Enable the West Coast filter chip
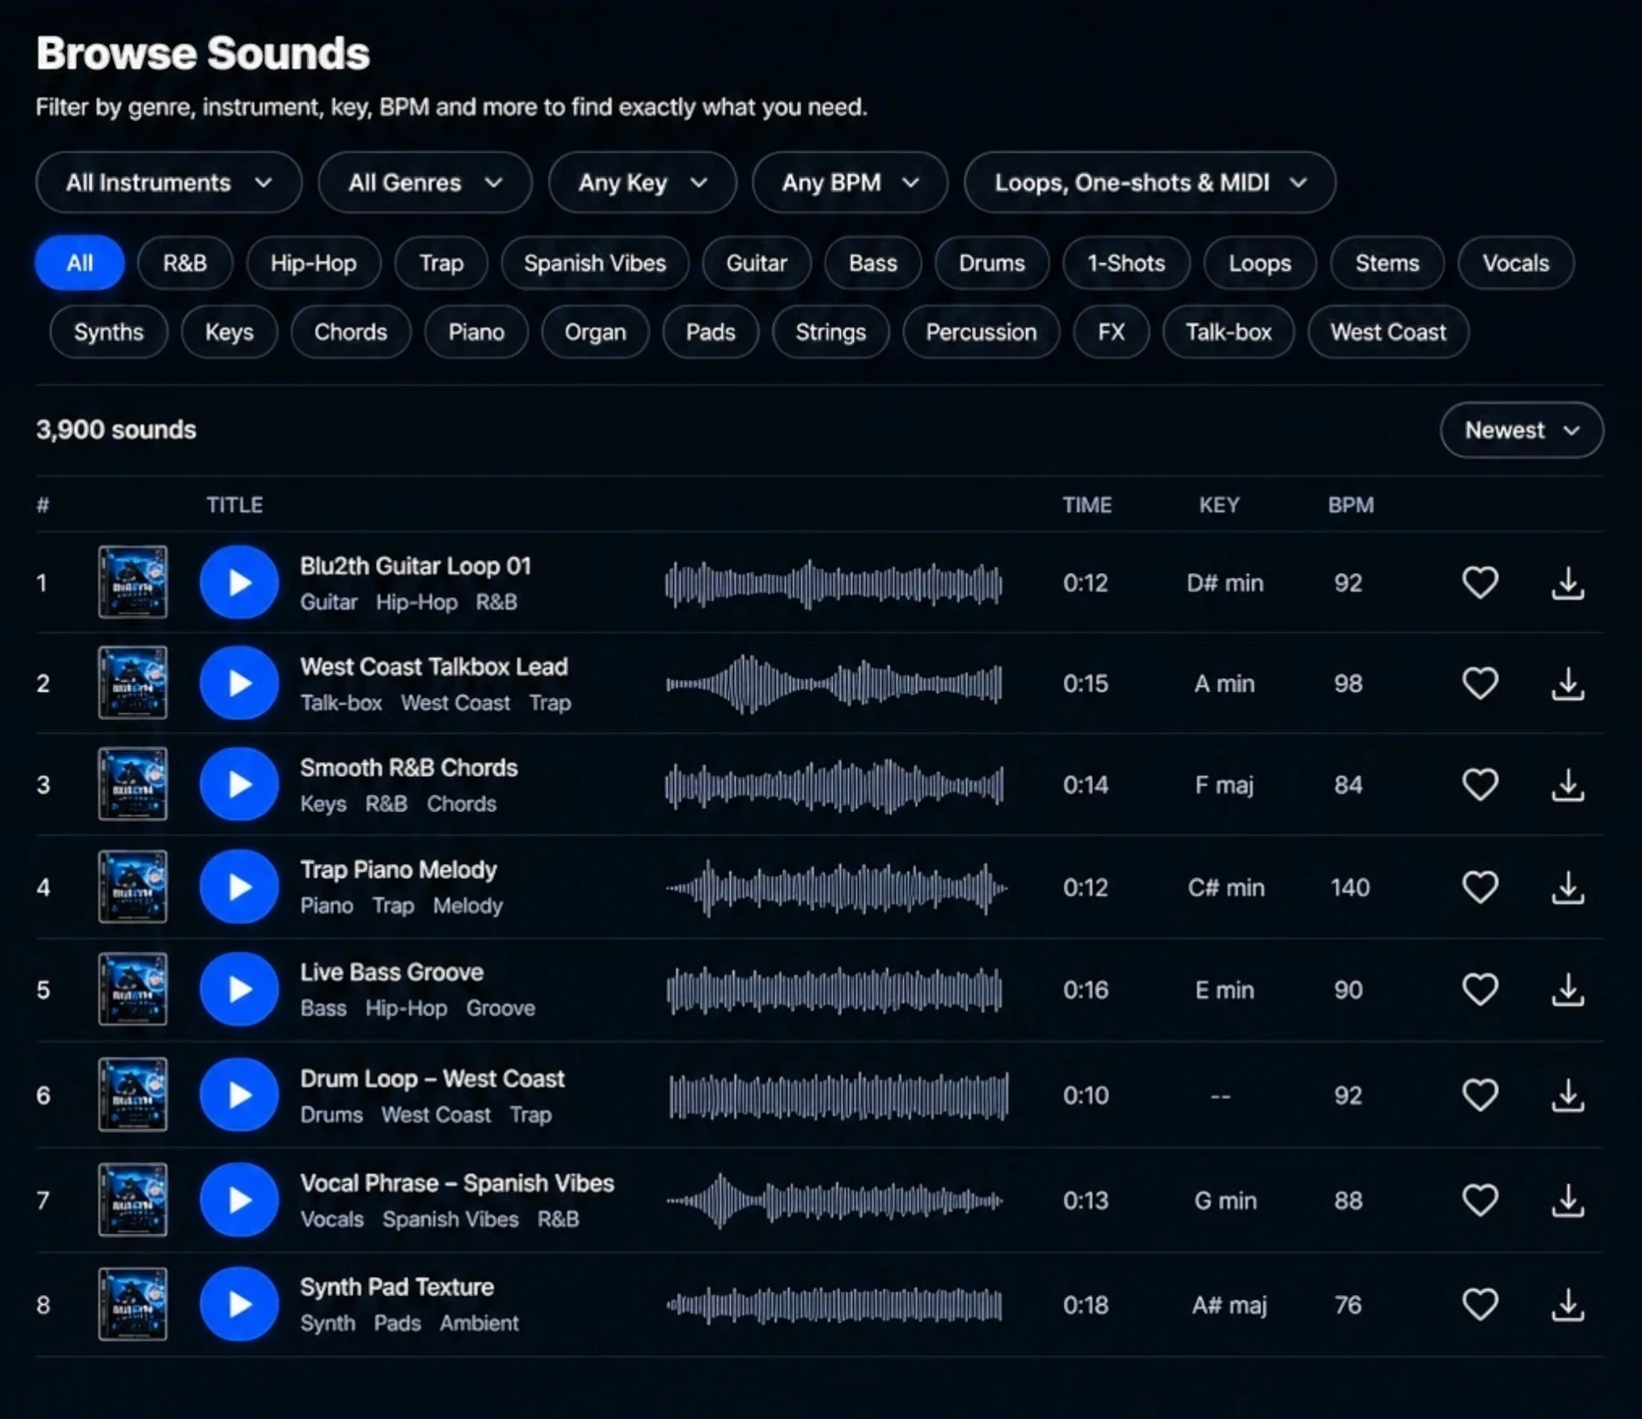1642x1419 pixels. tap(1387, 332)
